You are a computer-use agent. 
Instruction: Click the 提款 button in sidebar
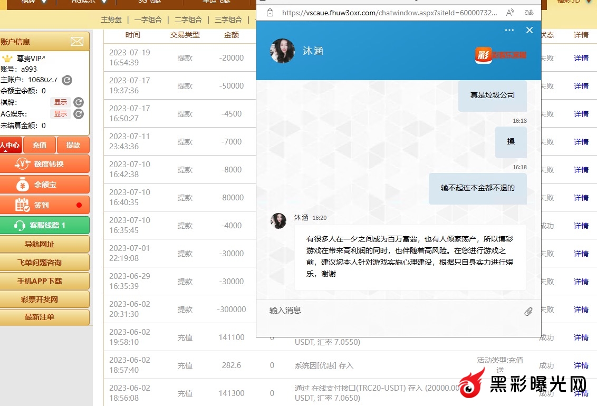73,145
